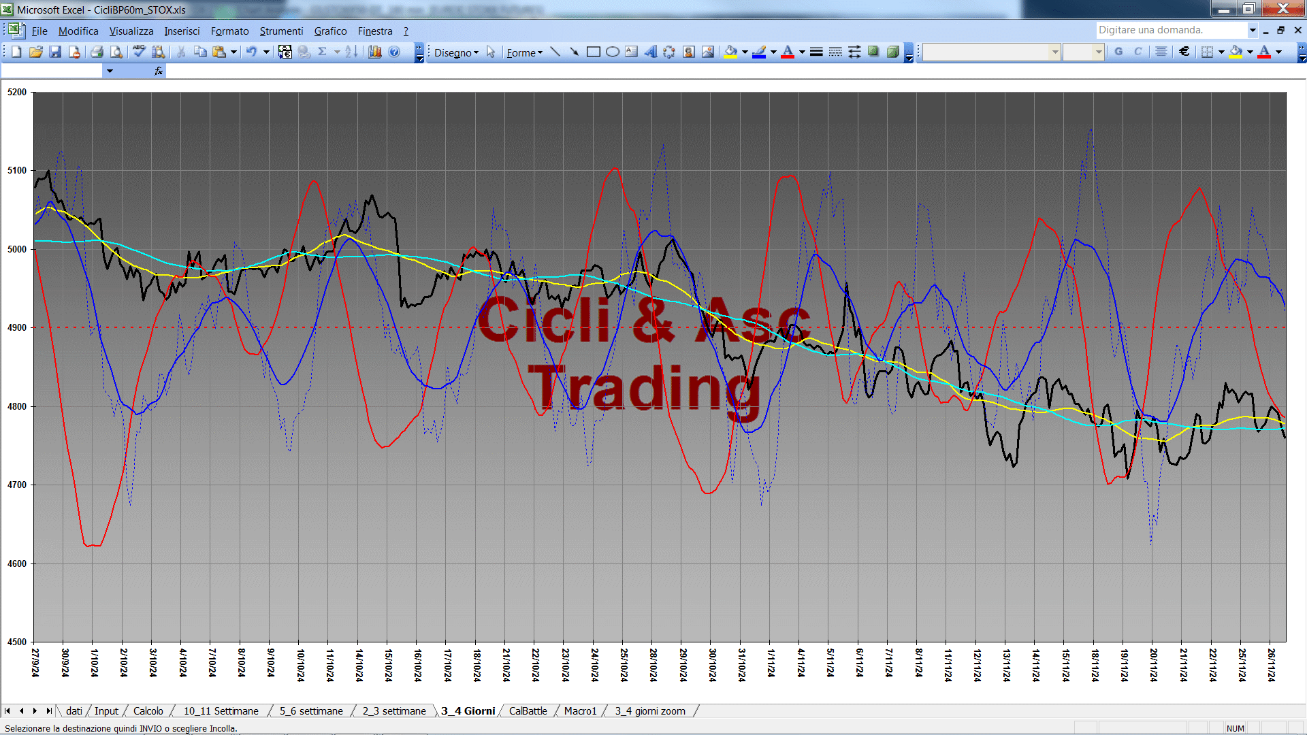Expand Undo history dropdown arrow
Image resolution: width=1307 pixels, height=735 pixels.
pos(266,52)
